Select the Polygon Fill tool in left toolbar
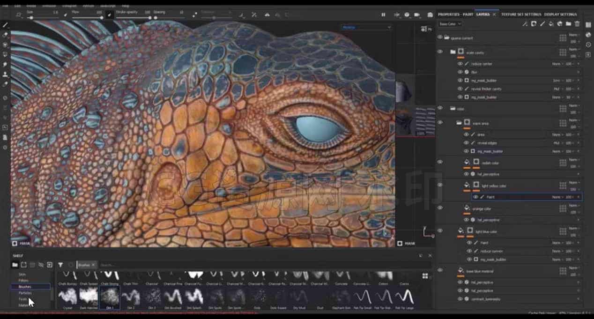This screenshot has height=319, width=594. click(6, 54)
